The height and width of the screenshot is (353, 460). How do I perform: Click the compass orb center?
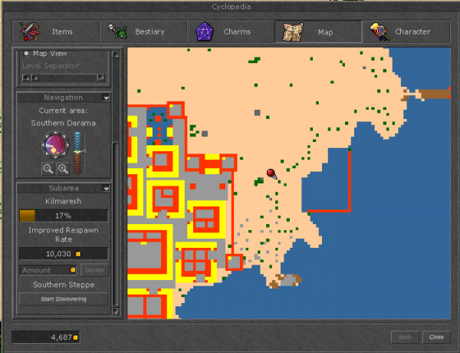coord(55,144)
